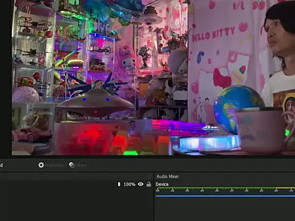This screenshot has height=221, width=295.
Task: Click the 100% battery level label
Action: point(130,184)
